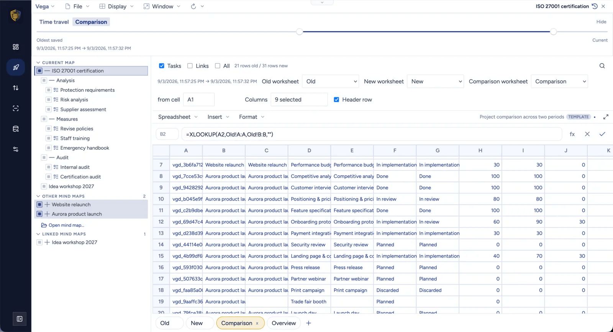Select the rocket icon in sidebar
The height and width of the screenshot is (332, 613).
click(16, 67)
